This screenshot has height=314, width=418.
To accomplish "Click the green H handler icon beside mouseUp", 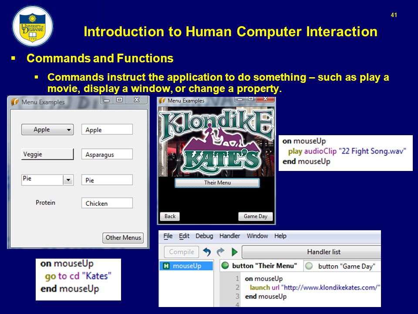I will point(166,266).
